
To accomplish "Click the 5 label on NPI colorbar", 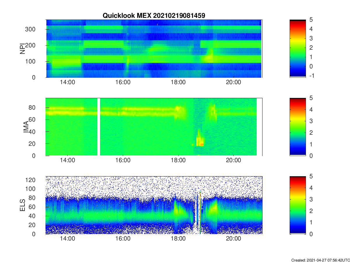I will click(310, 20).
